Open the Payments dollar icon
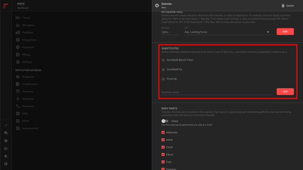This screenshot has height=170, width=303. [18, 47]
